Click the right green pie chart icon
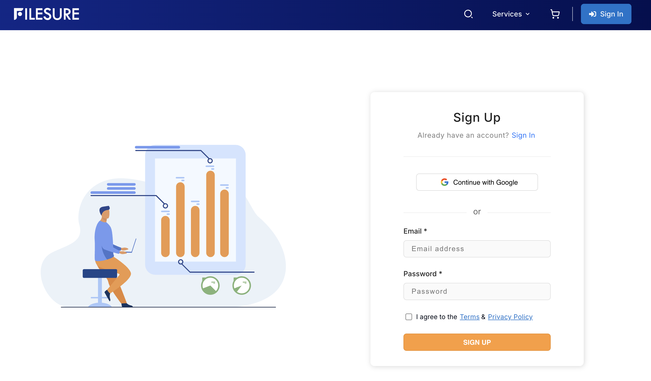Image resolution: width=651 pixels, height=381 pixels. (241, 285)
